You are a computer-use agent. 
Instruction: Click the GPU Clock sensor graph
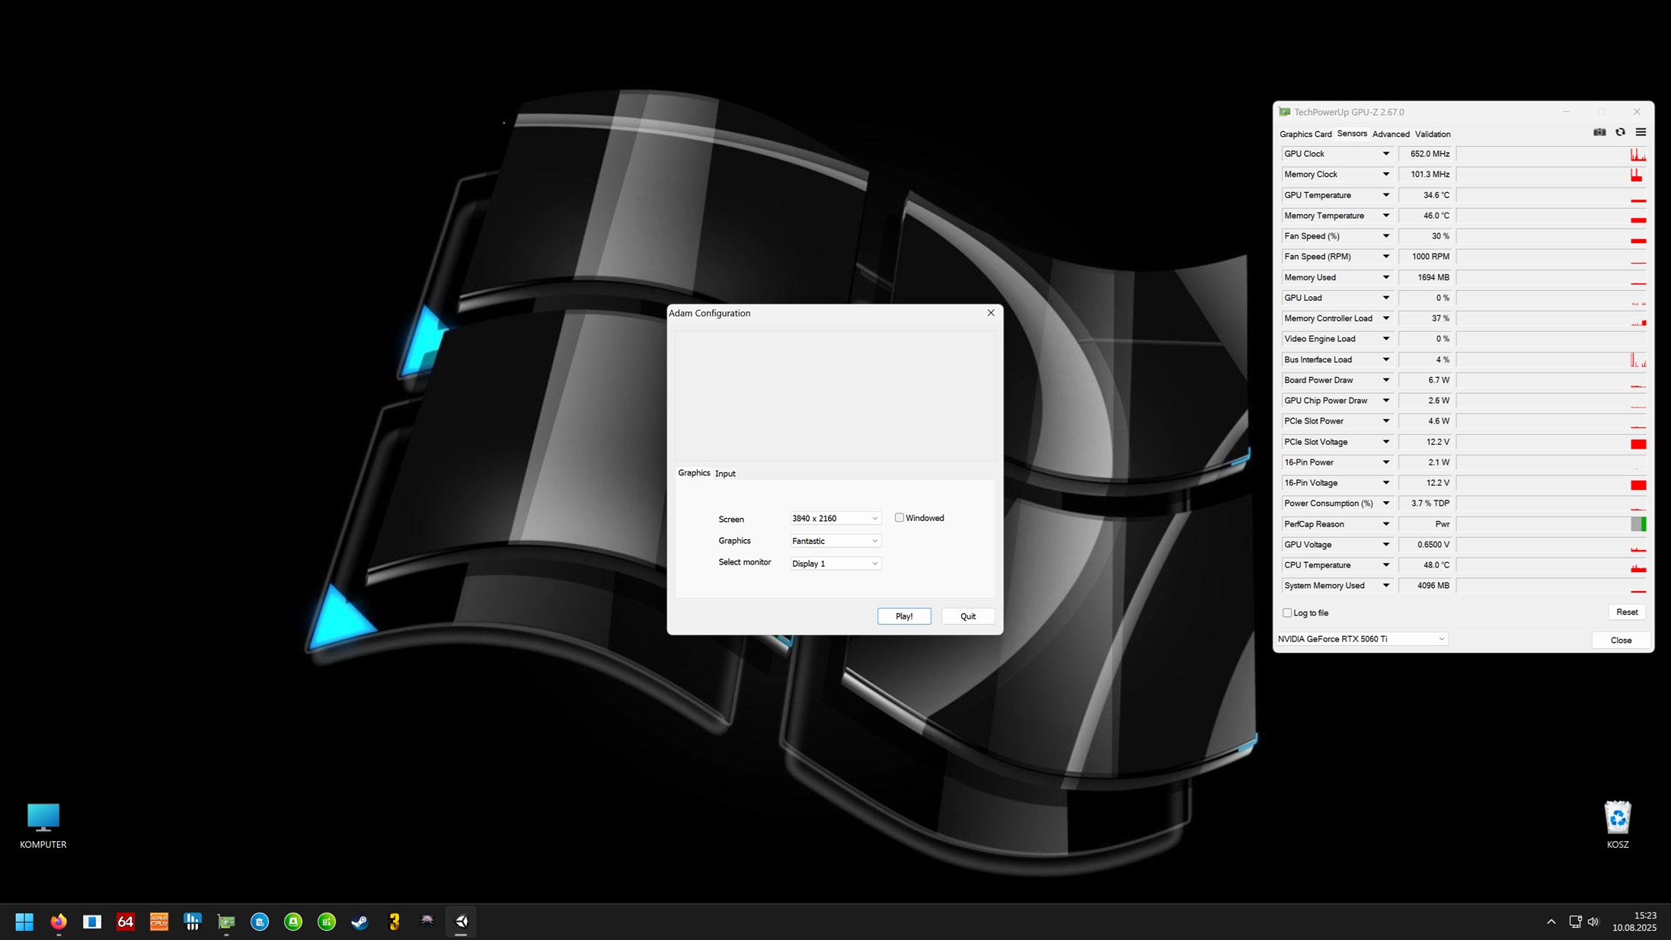(1551, 154)
